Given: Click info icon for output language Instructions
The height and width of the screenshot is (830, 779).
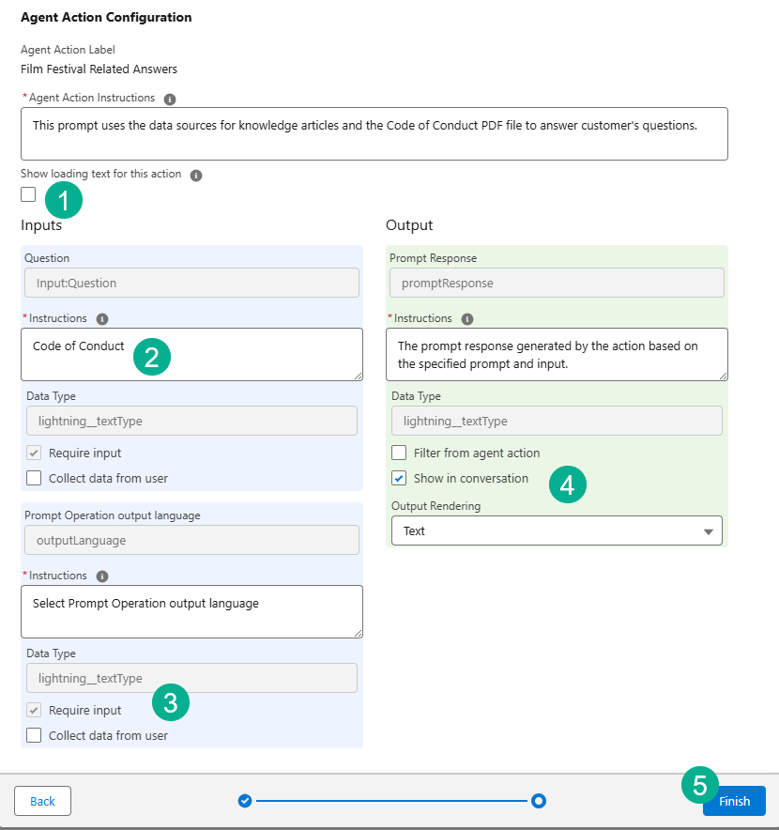Looking at the screenshot, I should pos(102,576).
